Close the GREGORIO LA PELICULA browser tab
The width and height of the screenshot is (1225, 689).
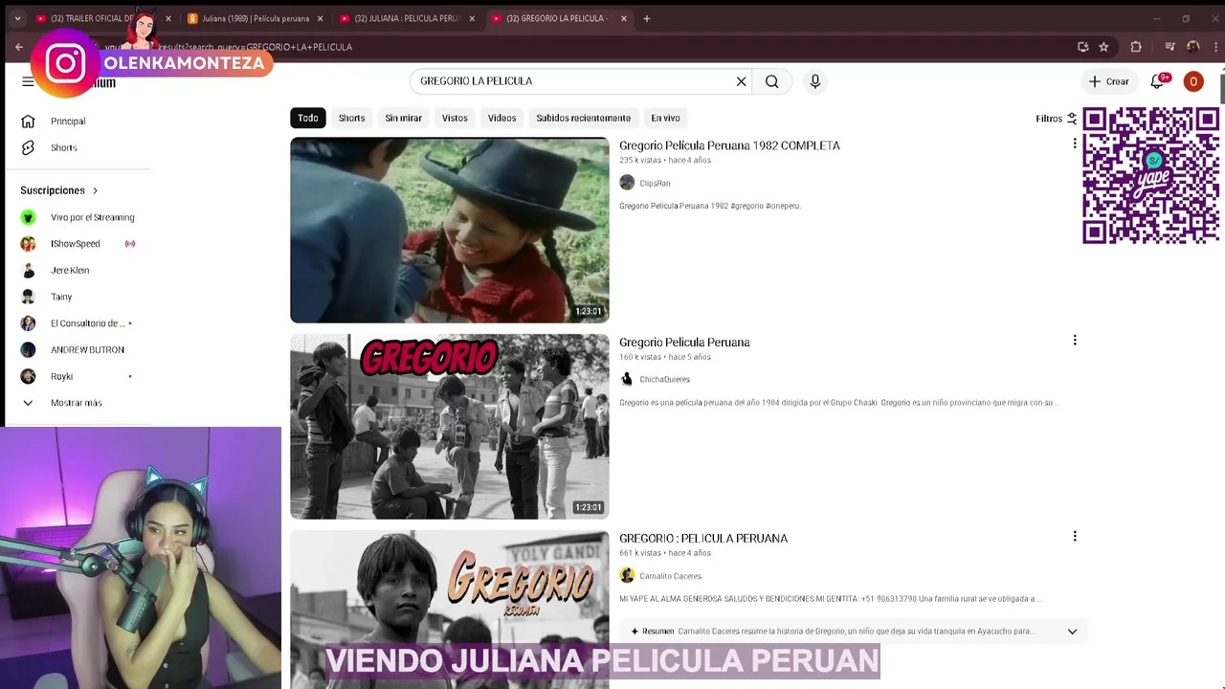624,18
